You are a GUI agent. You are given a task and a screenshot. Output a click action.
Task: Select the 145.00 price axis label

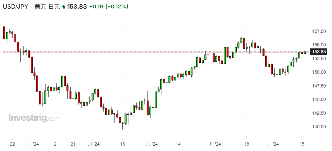point(319,99)
